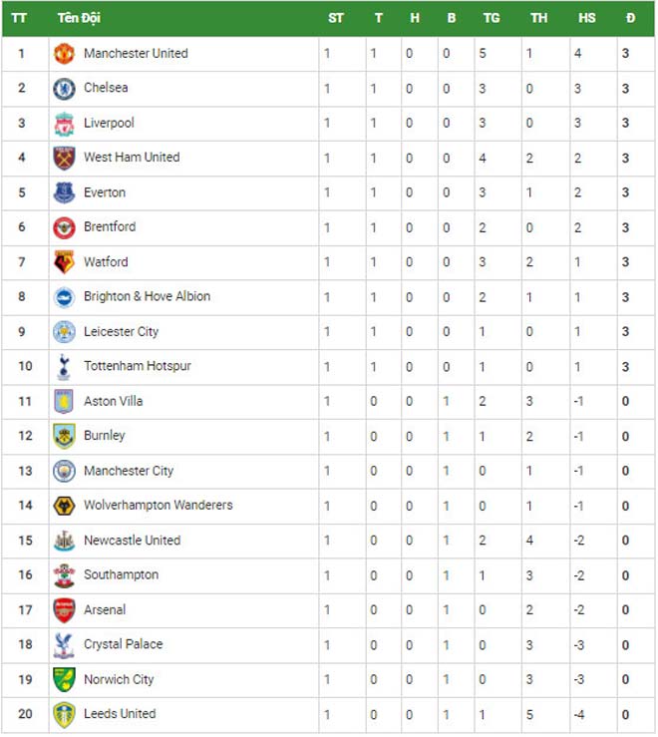
Task: Open the Everton team name link
Action: [x=105, y=192]
